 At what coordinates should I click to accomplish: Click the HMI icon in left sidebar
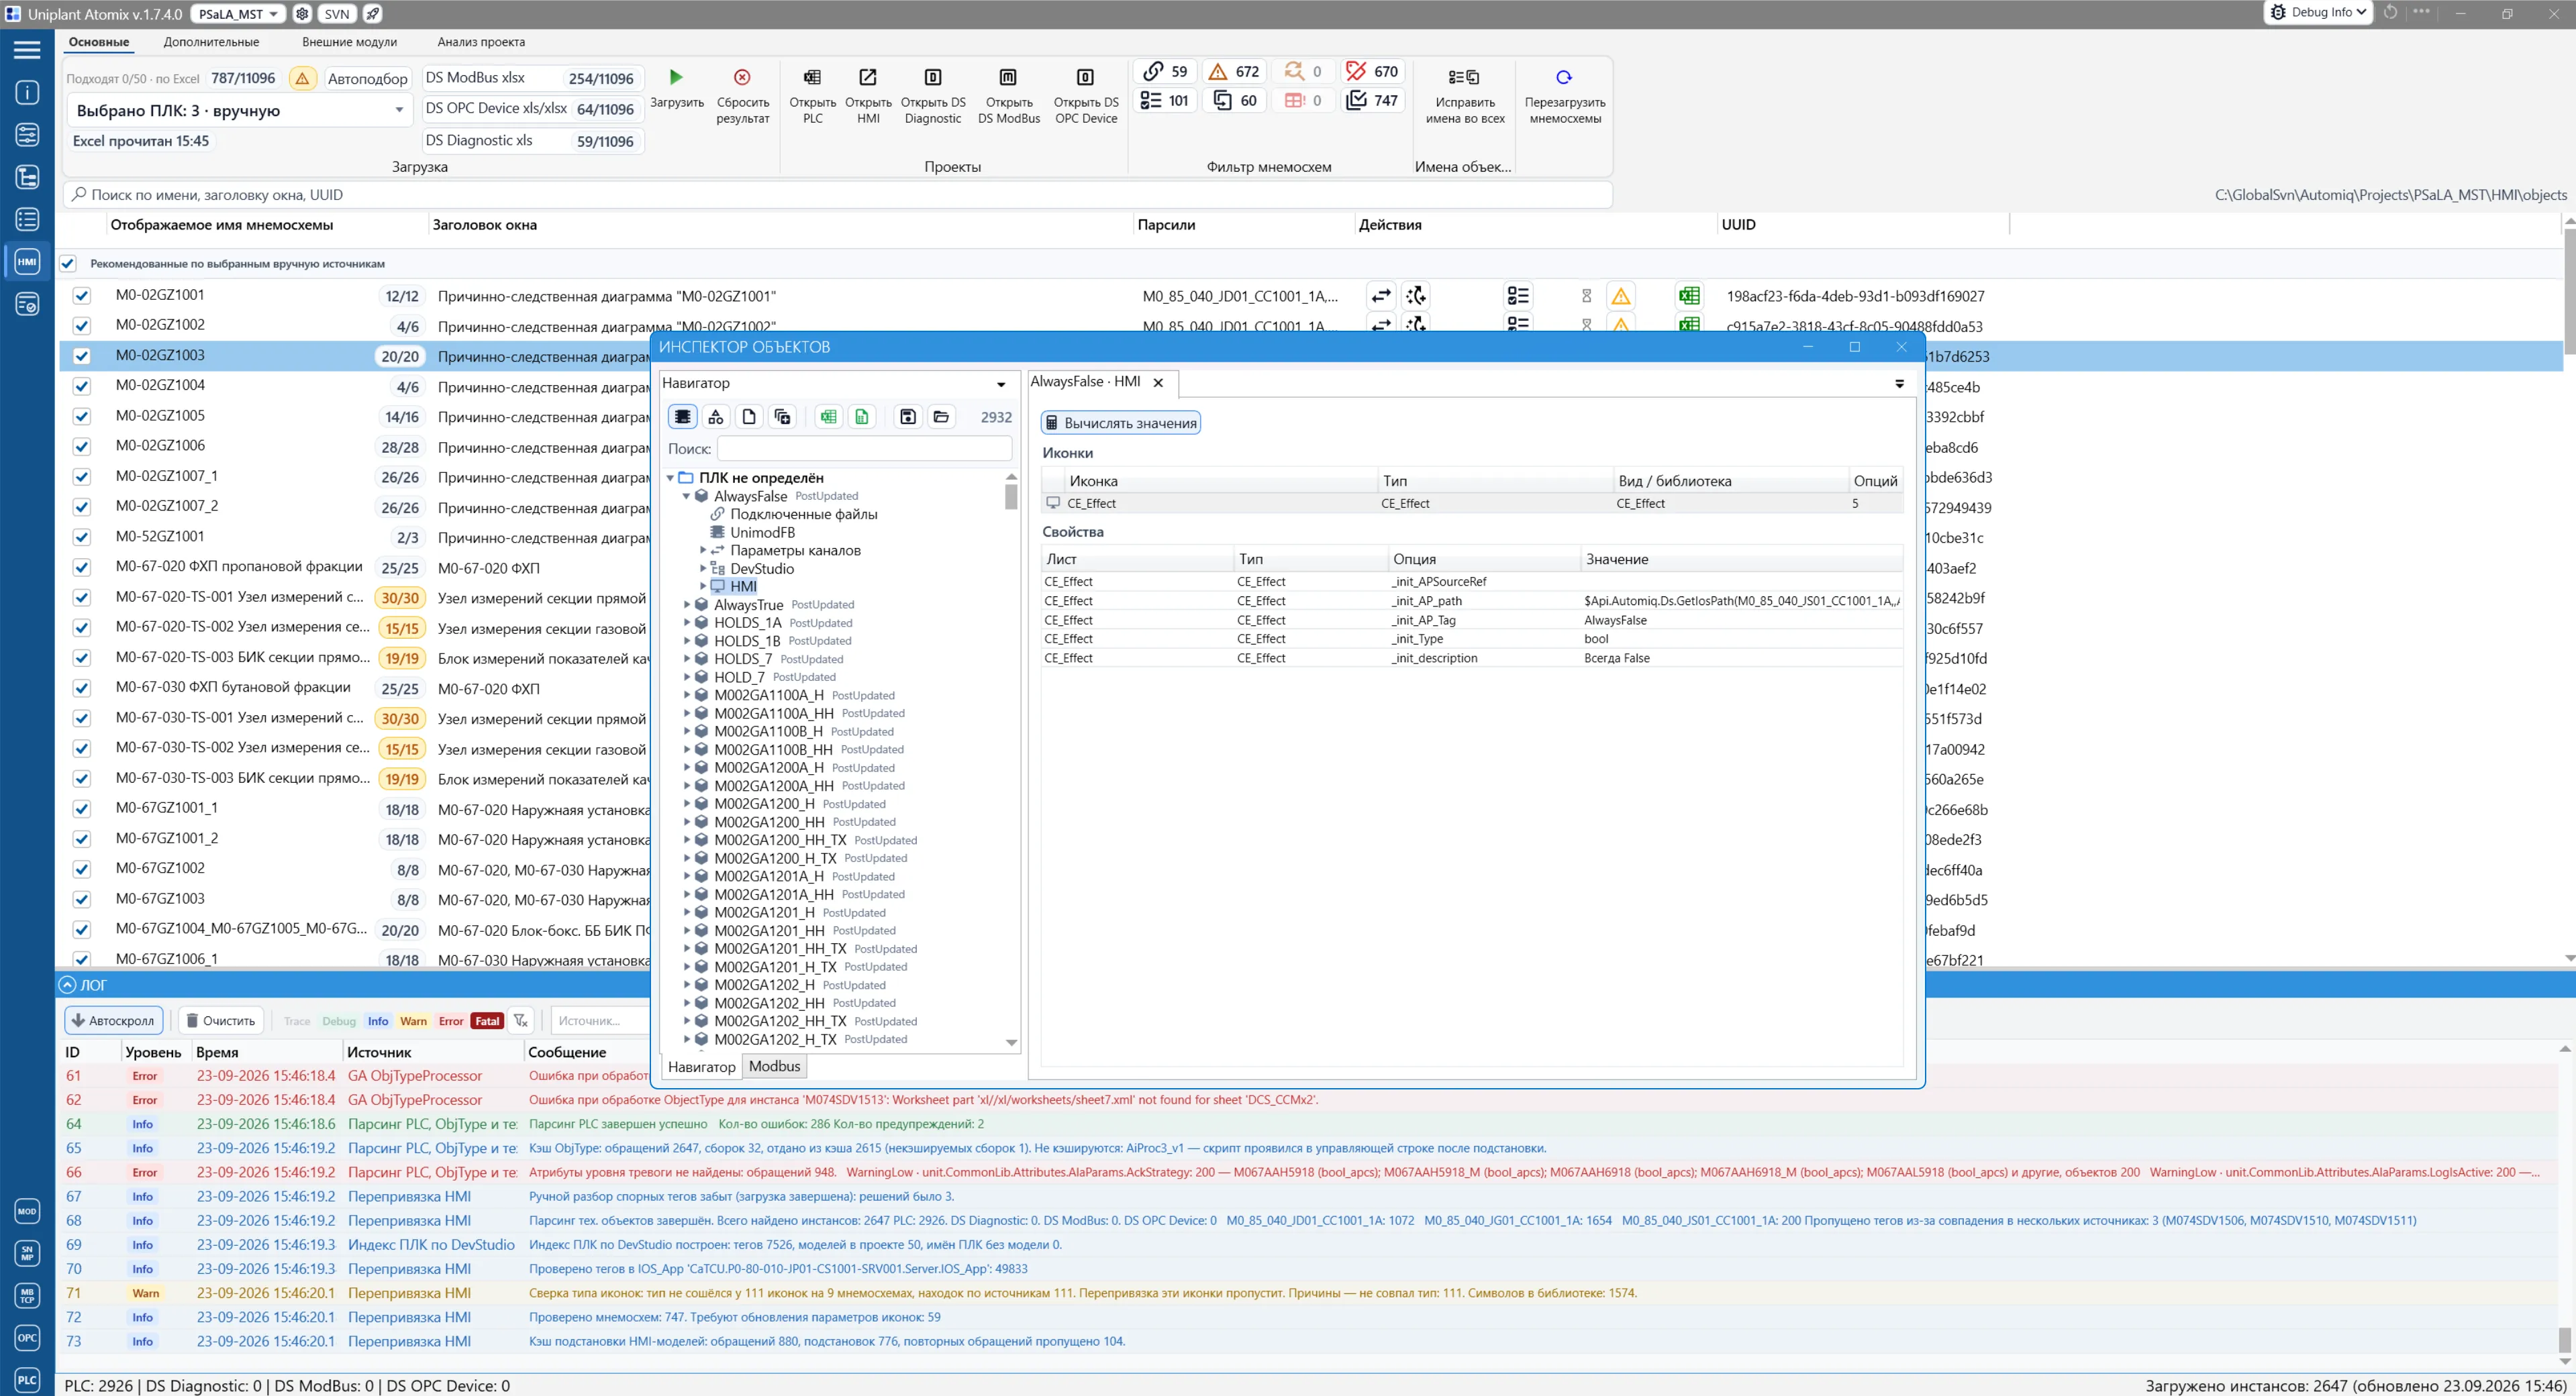27,262
